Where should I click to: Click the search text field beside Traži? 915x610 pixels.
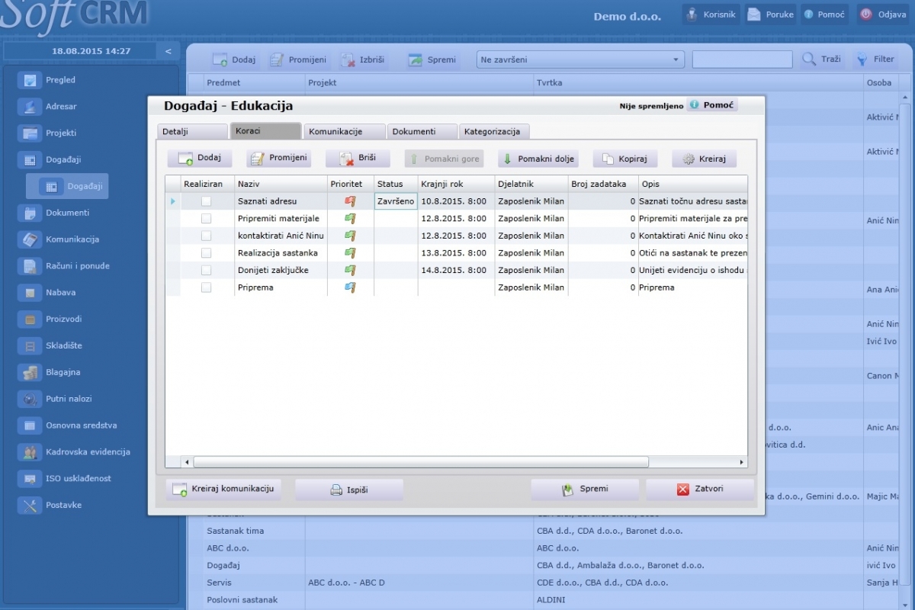pyautogui.click(x=741, y=59)
